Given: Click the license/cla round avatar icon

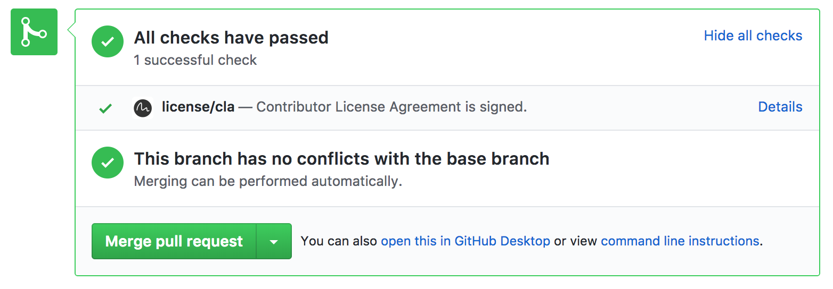Looking at the screenshot, I should click(x=143, y=108).
